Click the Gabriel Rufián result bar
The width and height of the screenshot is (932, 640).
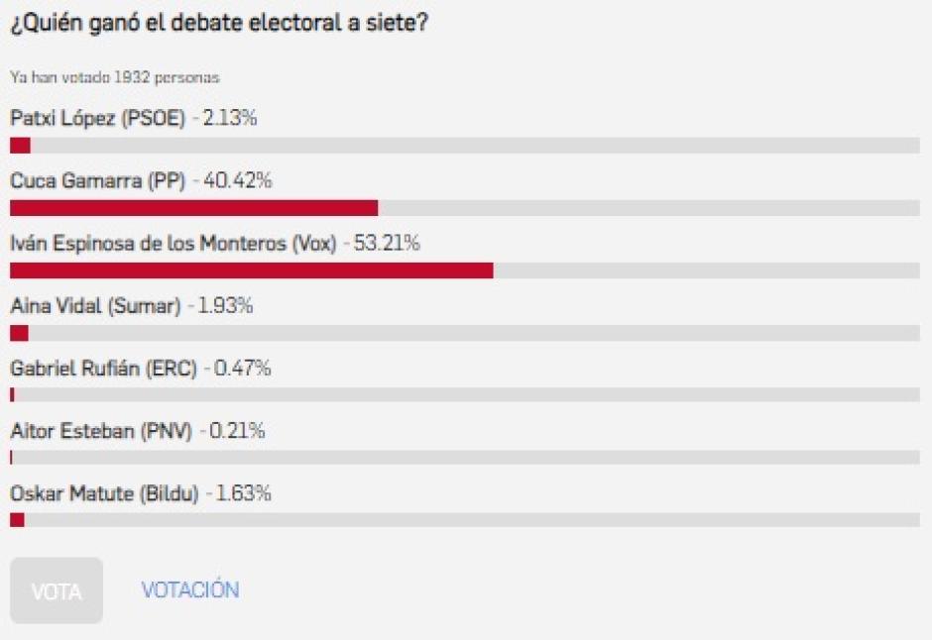(465, 395)
